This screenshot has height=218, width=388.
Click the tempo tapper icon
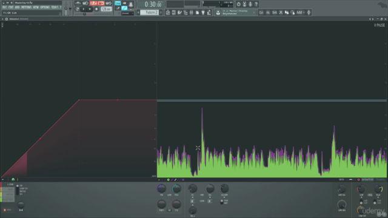coord(209,12)
